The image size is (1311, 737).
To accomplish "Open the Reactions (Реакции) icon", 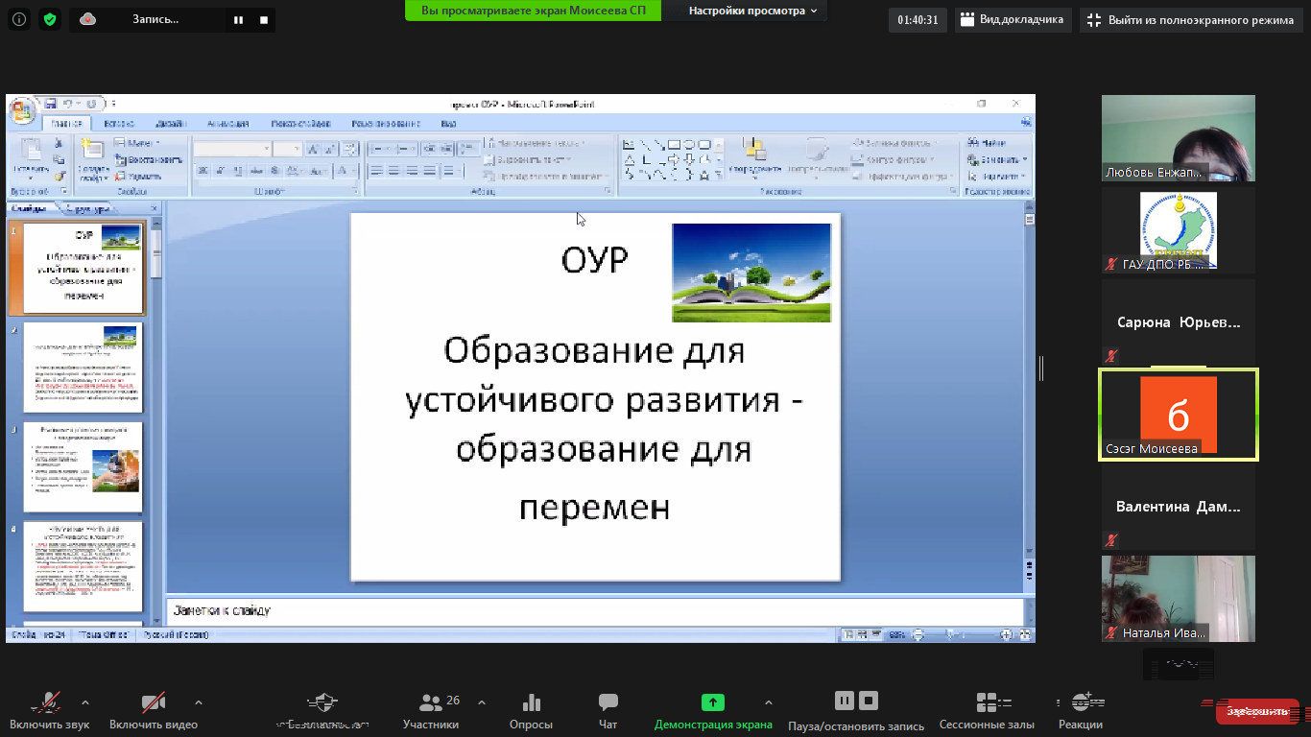I will [1081, 703].
